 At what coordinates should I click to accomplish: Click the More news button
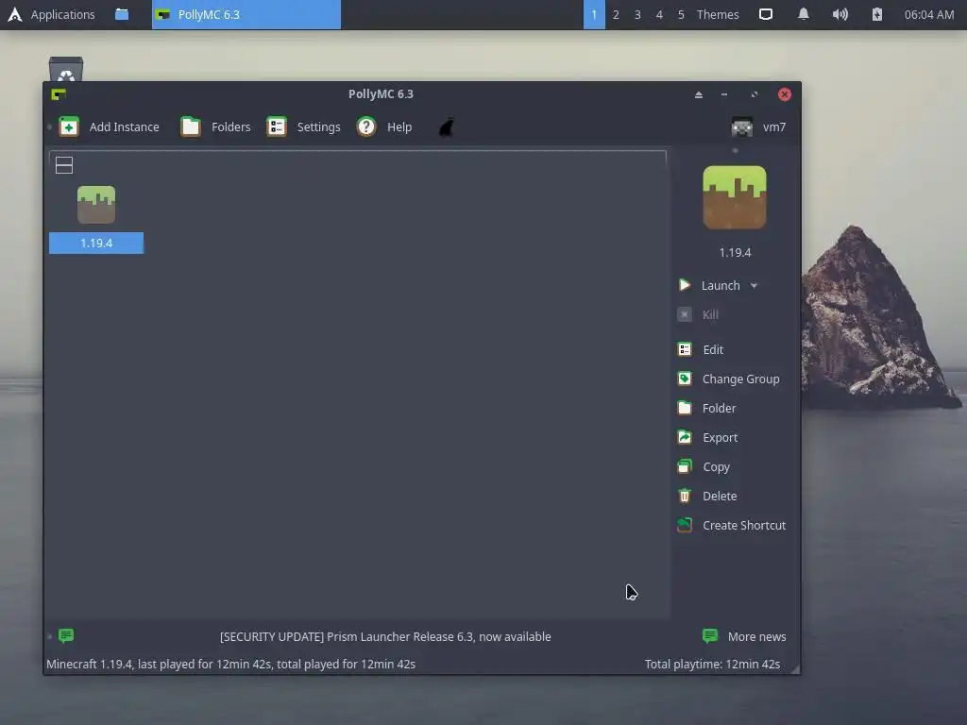tap(744, 636)
